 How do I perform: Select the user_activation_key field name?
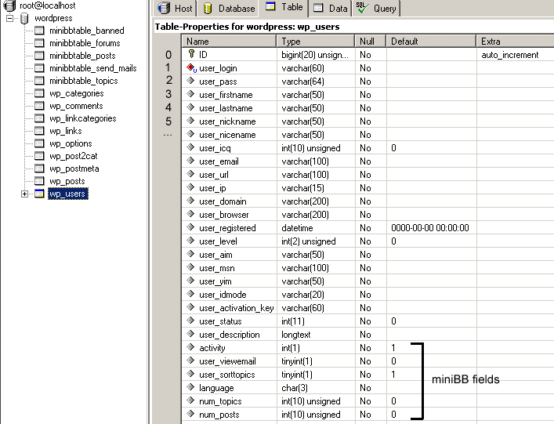(237, 308)
